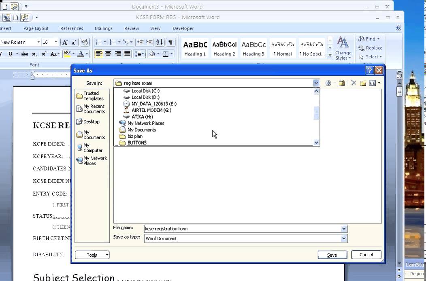Click Bullets list icon
The width and height of the screenshot is (426, 281).
tap(99, 42)
